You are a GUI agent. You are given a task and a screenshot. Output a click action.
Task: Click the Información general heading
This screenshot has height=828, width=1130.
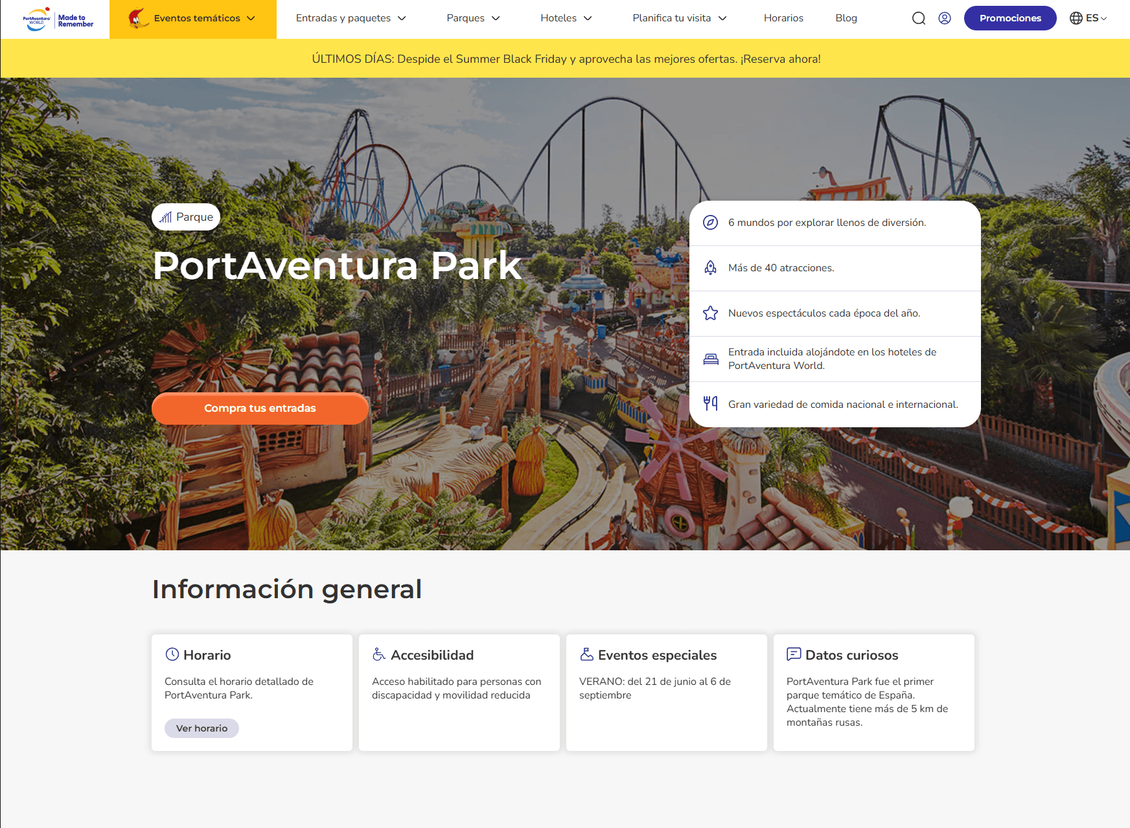287,589
